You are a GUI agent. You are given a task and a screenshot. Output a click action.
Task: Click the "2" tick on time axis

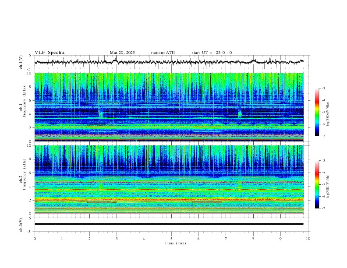click(89, 239)
